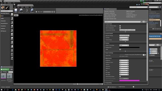This screenshot has height=91, width=162.
Task: Open the Details property matrix grid icon
Action: click(x=144, y=22)
